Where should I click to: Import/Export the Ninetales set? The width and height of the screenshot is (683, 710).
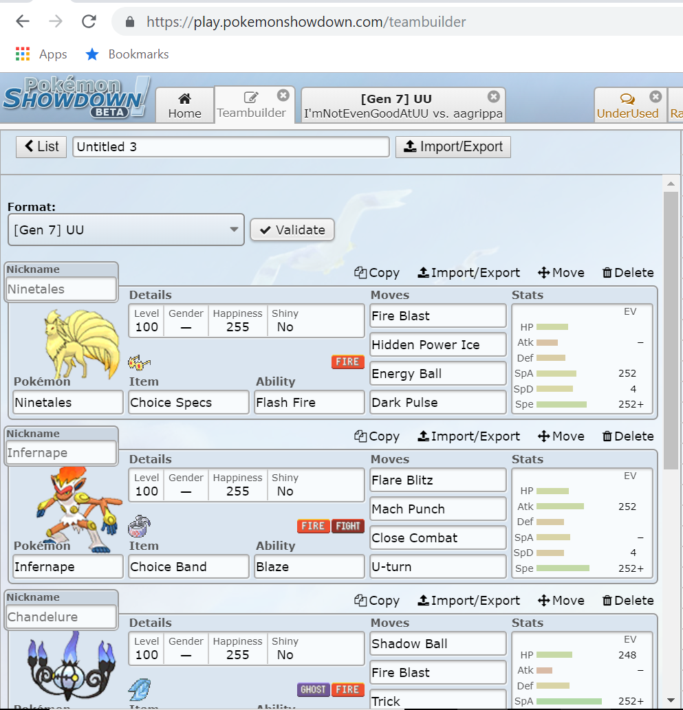[x=468, y=273]
